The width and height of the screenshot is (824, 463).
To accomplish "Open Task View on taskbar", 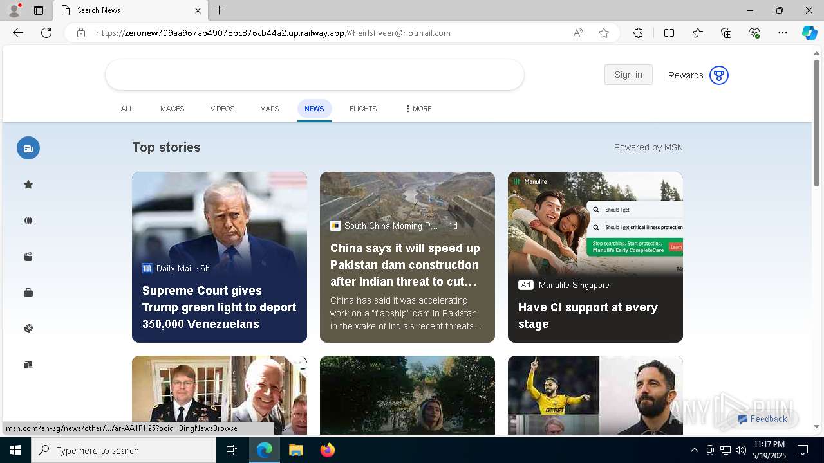I will pyautogui.click(x=232, y=450).
